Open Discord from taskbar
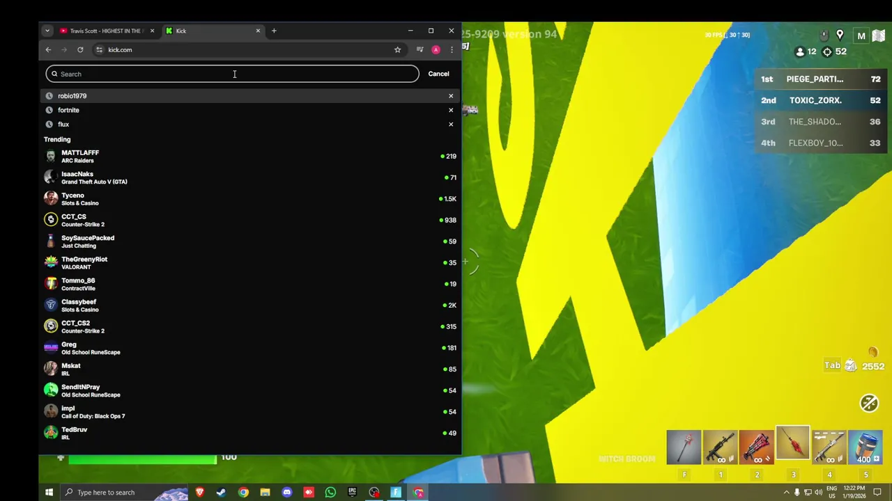 click(286, 493)
